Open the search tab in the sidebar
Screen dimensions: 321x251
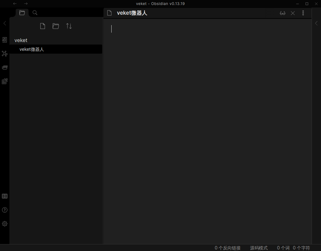[35, 13]
